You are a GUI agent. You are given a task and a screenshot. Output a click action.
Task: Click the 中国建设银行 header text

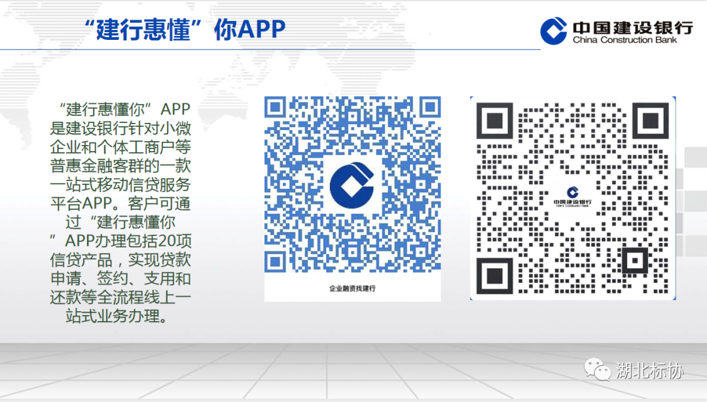(632, 27)
